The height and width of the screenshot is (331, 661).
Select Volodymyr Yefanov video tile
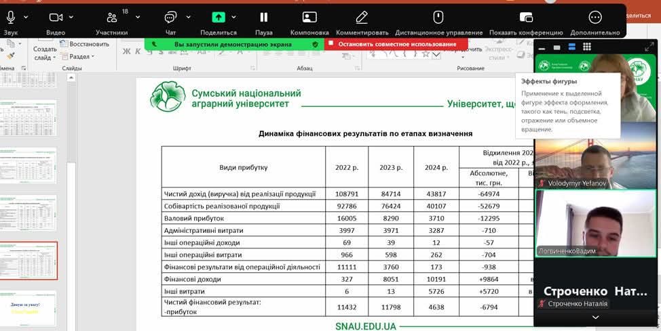(597, 155)
